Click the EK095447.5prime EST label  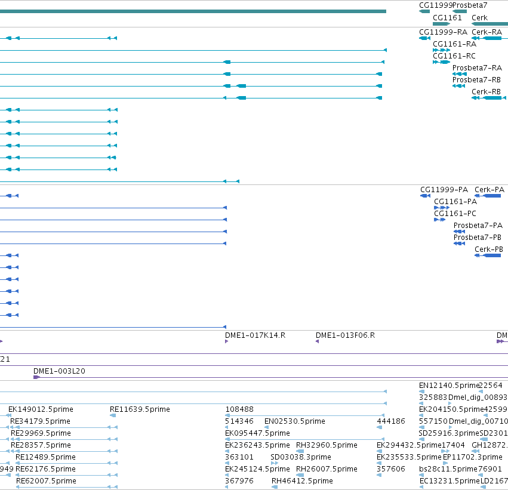point(257,433)
